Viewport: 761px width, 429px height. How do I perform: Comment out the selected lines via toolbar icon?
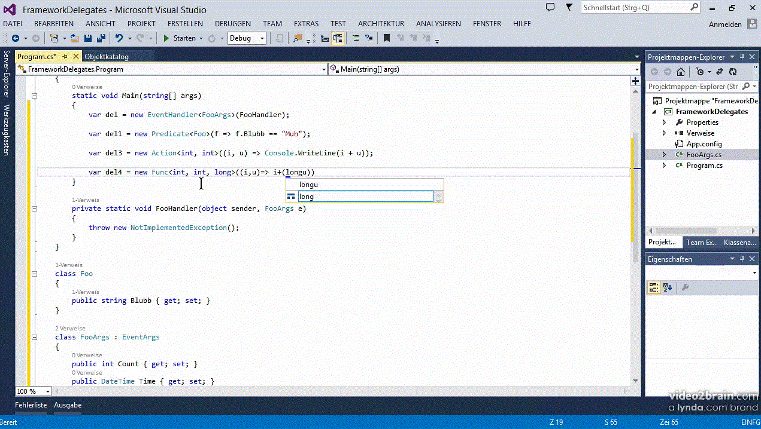pos(356,38)
